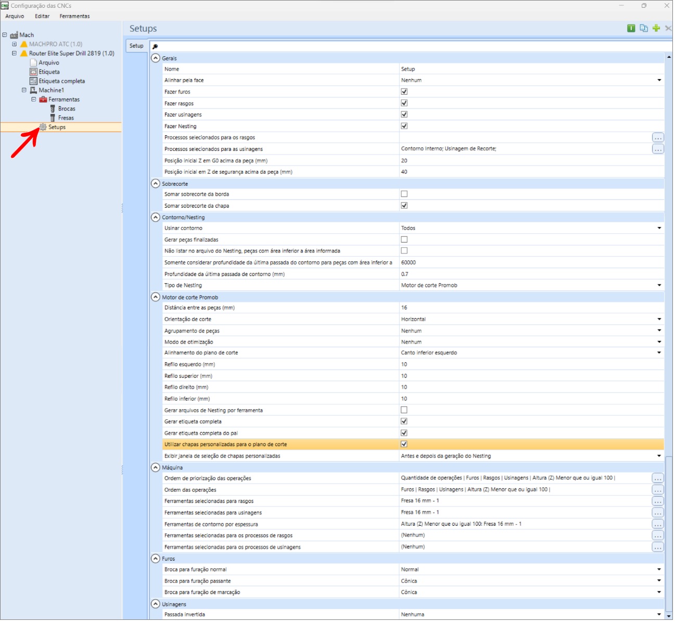The width and height of the screenshot is (675, 622).
Task: Open ellipsis for Processos selecionados para as usinagens
Action: tap(658, 149)
